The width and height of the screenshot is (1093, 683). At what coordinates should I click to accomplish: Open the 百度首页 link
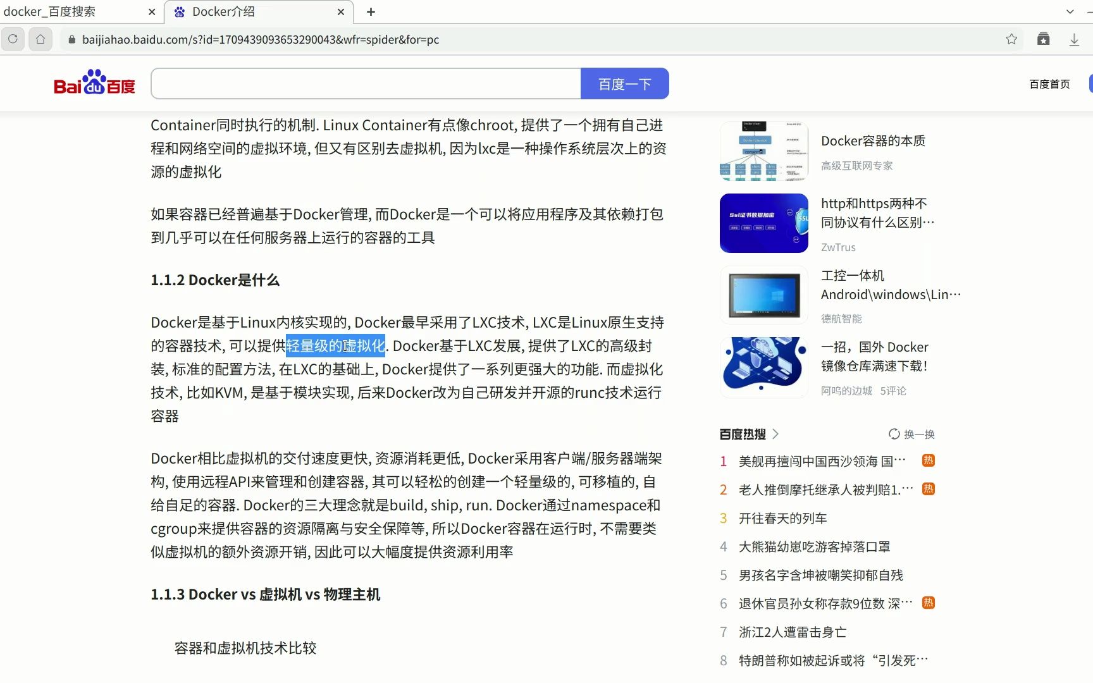1049,84
